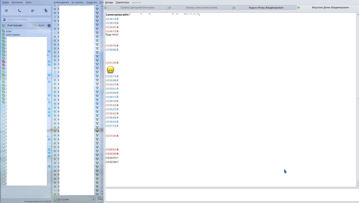Image resolution: width=359 pixels, height=203 pixels.
Task: Select the e2e4 Сервис contact
Action: click(x=13, y=35)
